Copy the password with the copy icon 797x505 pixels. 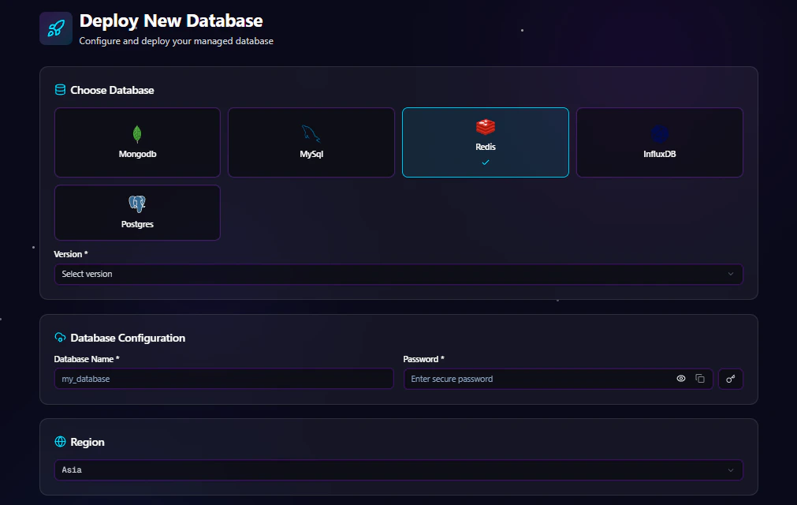(700, 379)
